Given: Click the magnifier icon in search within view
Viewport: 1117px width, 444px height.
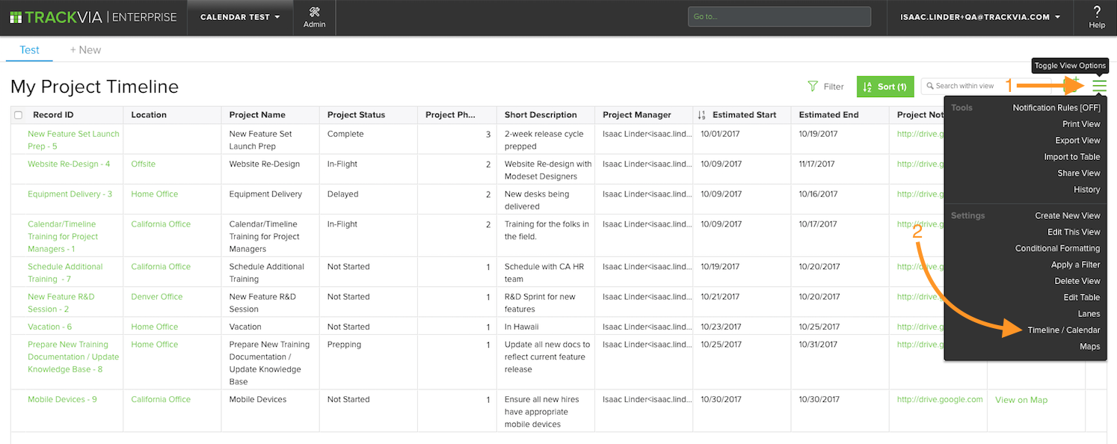Looking at the screenshot, I should click(930, 86).
